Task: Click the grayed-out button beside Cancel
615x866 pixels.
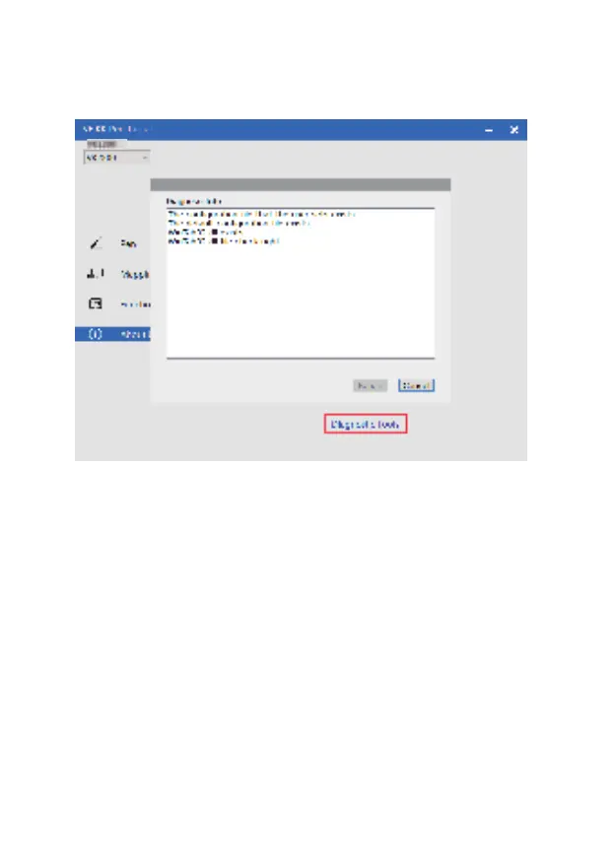Action: coord(370,385)
